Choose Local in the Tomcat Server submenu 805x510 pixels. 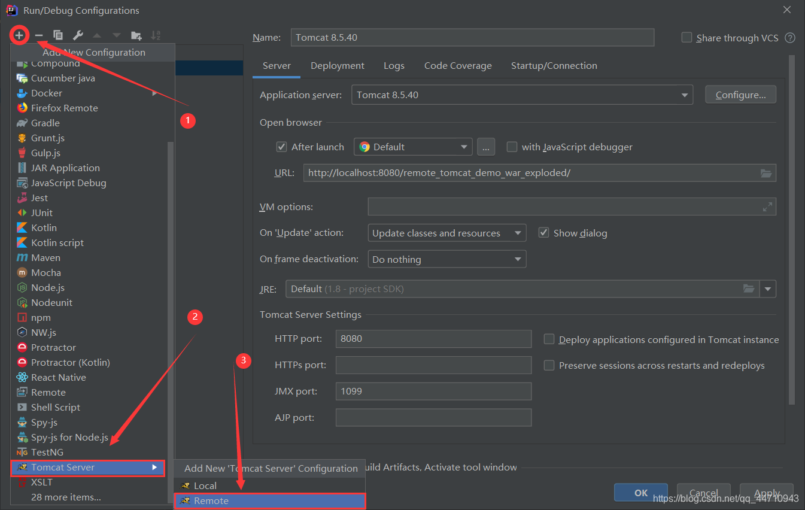click(x=269, y=485)
